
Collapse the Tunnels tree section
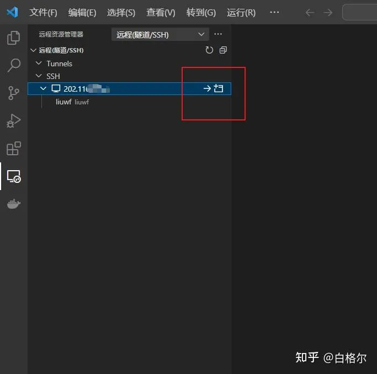point(39,64)
